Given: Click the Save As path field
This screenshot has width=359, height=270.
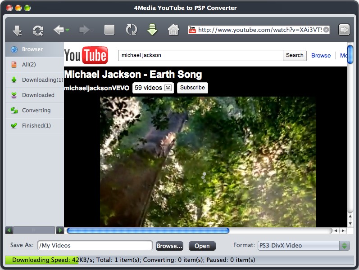Looking at the screenshot, I should pos(95,246).
